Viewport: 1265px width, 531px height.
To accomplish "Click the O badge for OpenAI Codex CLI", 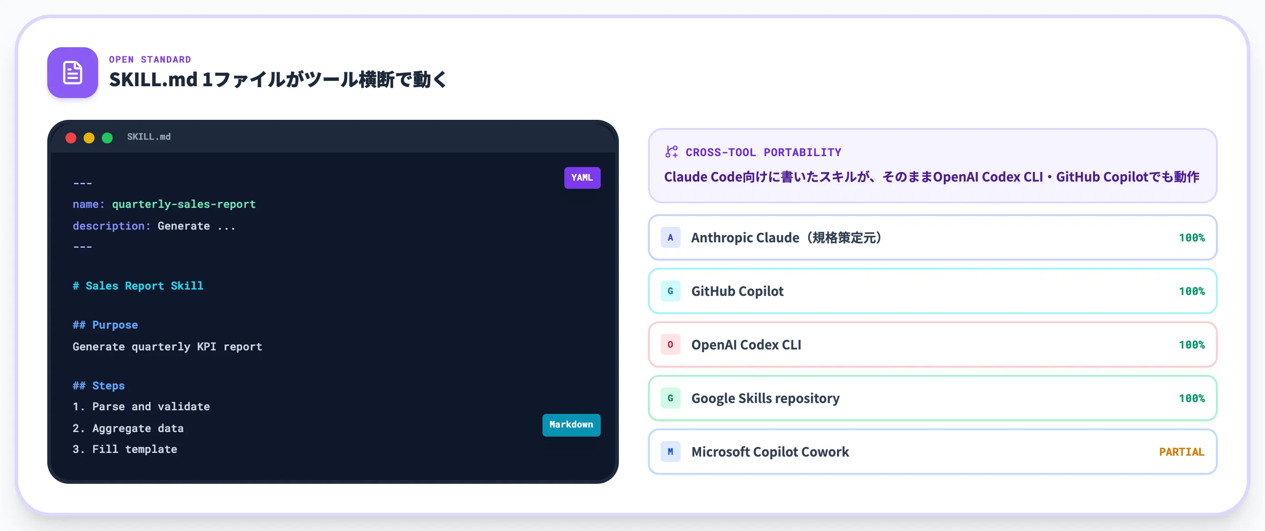I will click(x=670, y=344).
